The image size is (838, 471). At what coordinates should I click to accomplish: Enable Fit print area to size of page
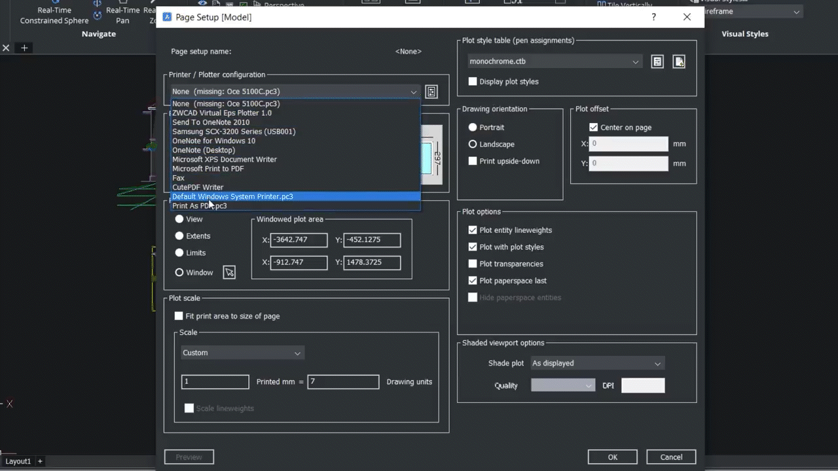click(179, 316)
